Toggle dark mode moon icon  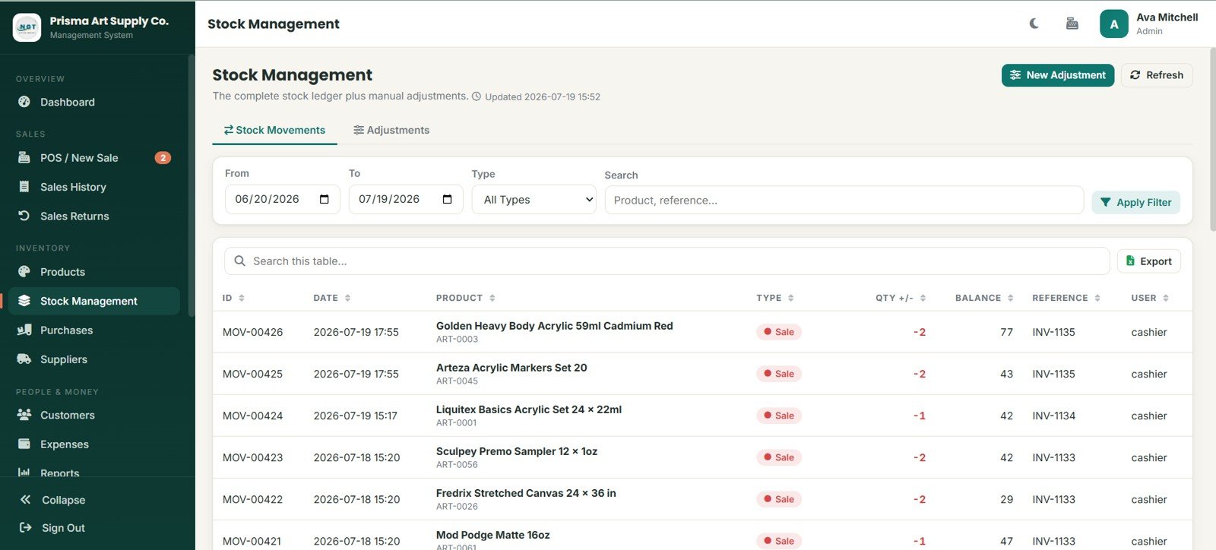(1034, 24)
